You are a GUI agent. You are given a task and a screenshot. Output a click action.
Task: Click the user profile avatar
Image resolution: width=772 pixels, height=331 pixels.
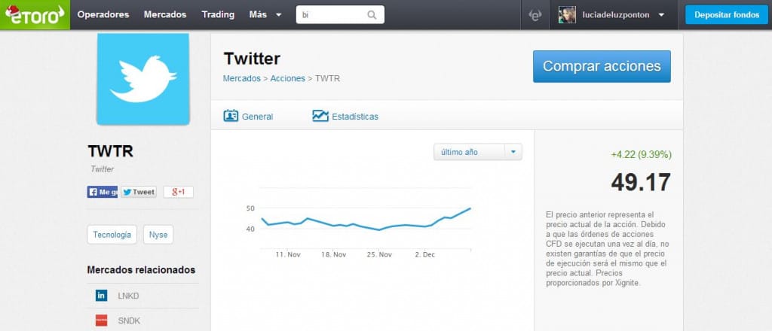(x=567, y=15)
